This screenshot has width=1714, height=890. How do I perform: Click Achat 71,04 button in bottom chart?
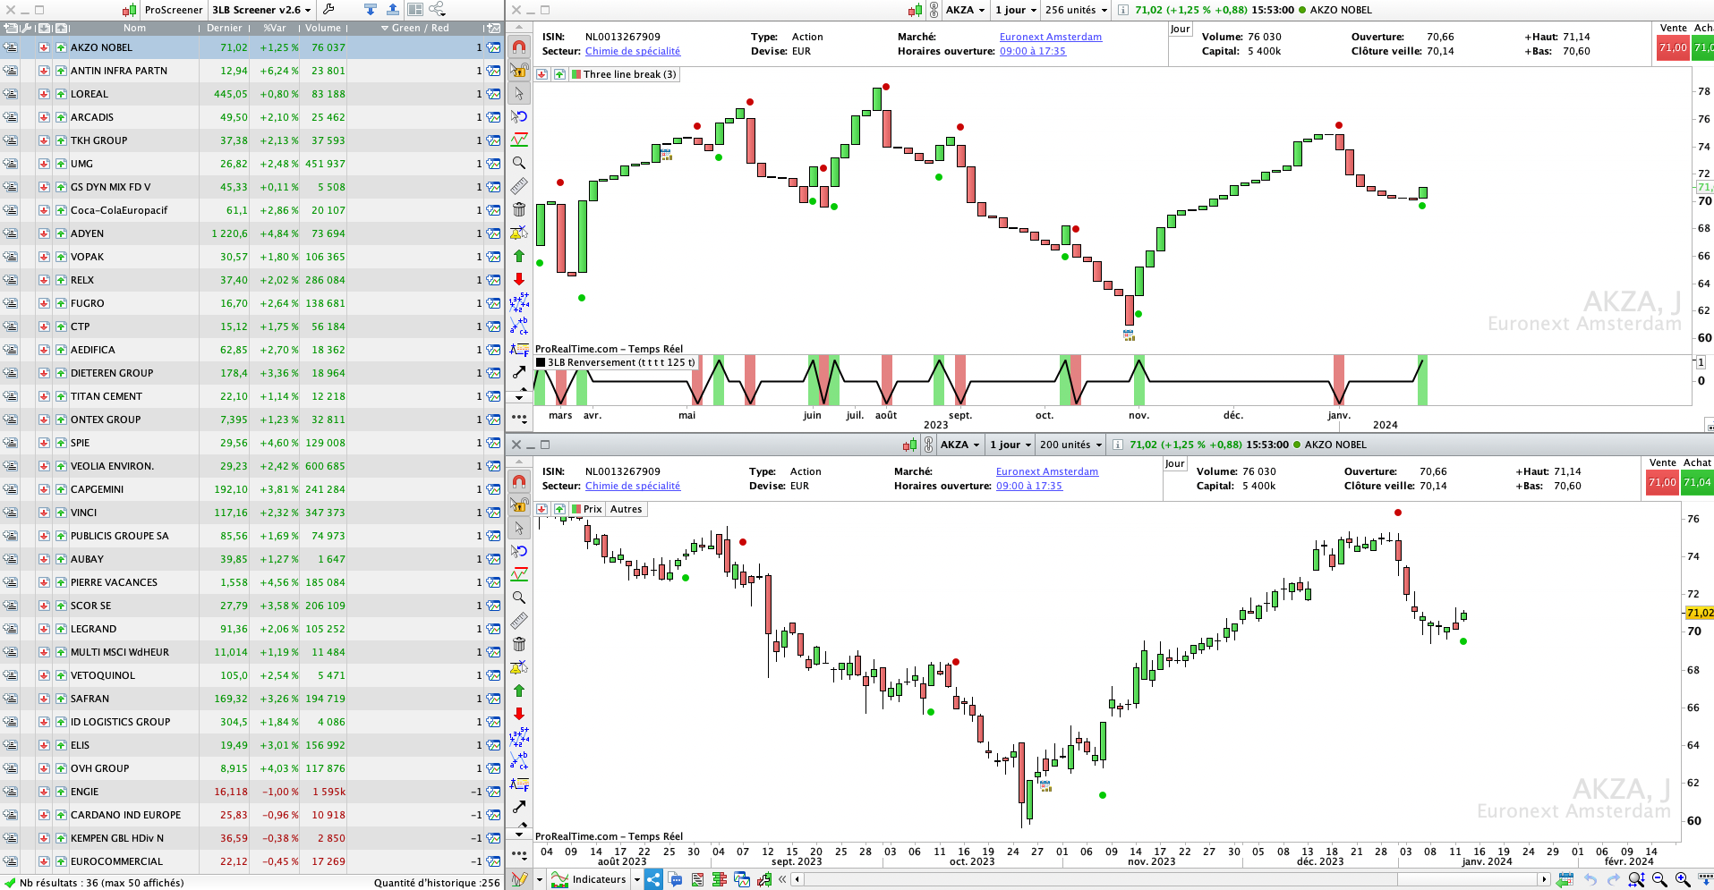1697,482
